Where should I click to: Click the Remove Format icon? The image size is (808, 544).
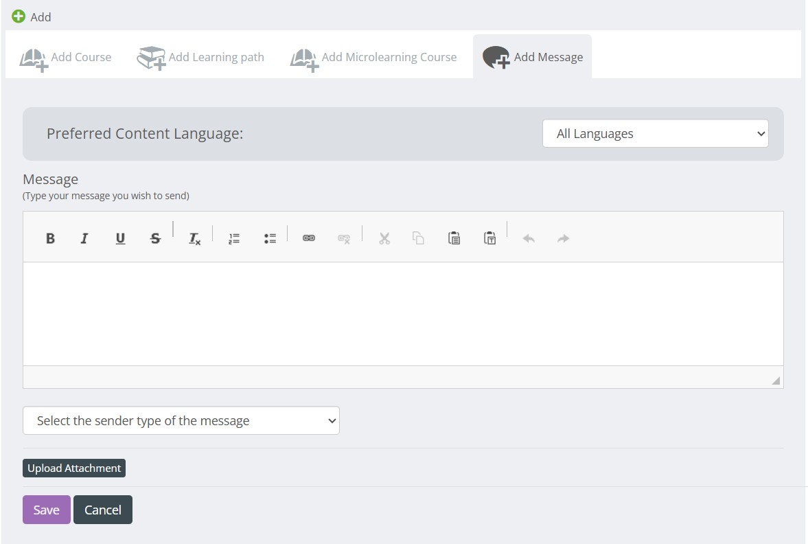coord(194,238)
